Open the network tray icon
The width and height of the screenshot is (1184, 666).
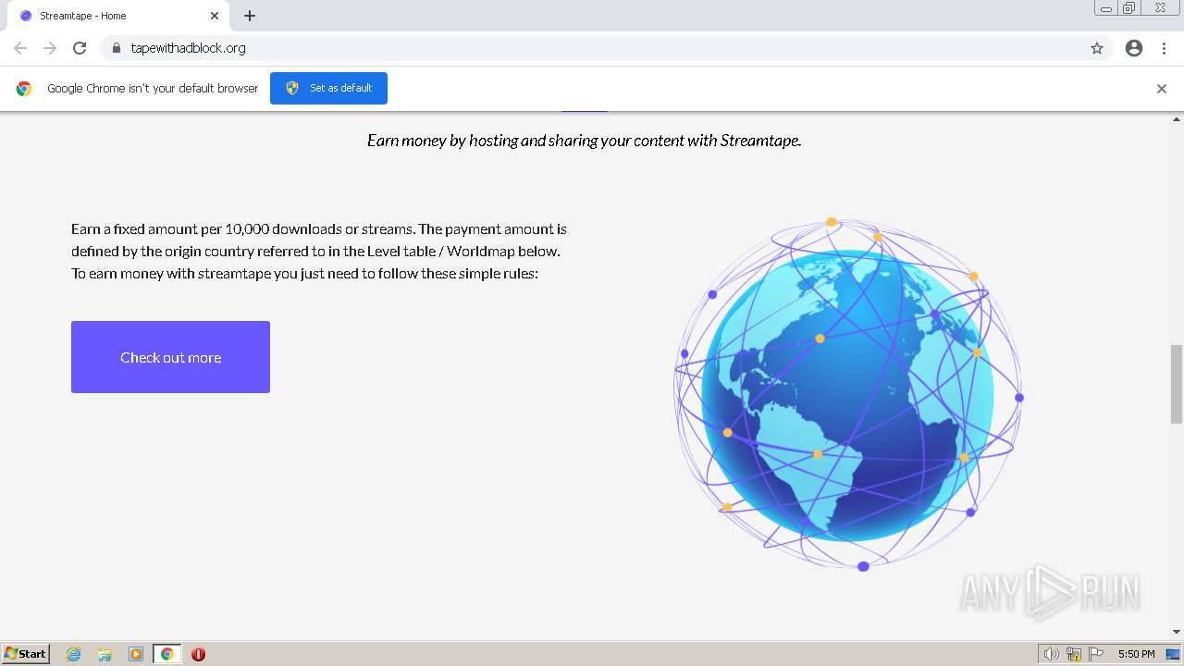click(1074, 654)
